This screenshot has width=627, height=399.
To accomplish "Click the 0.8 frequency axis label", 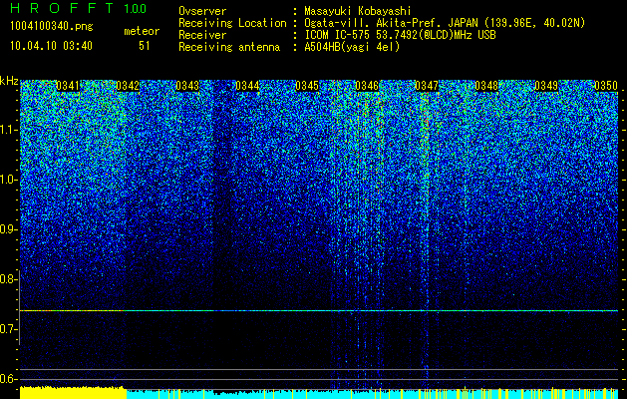I will tap(7, 279).
